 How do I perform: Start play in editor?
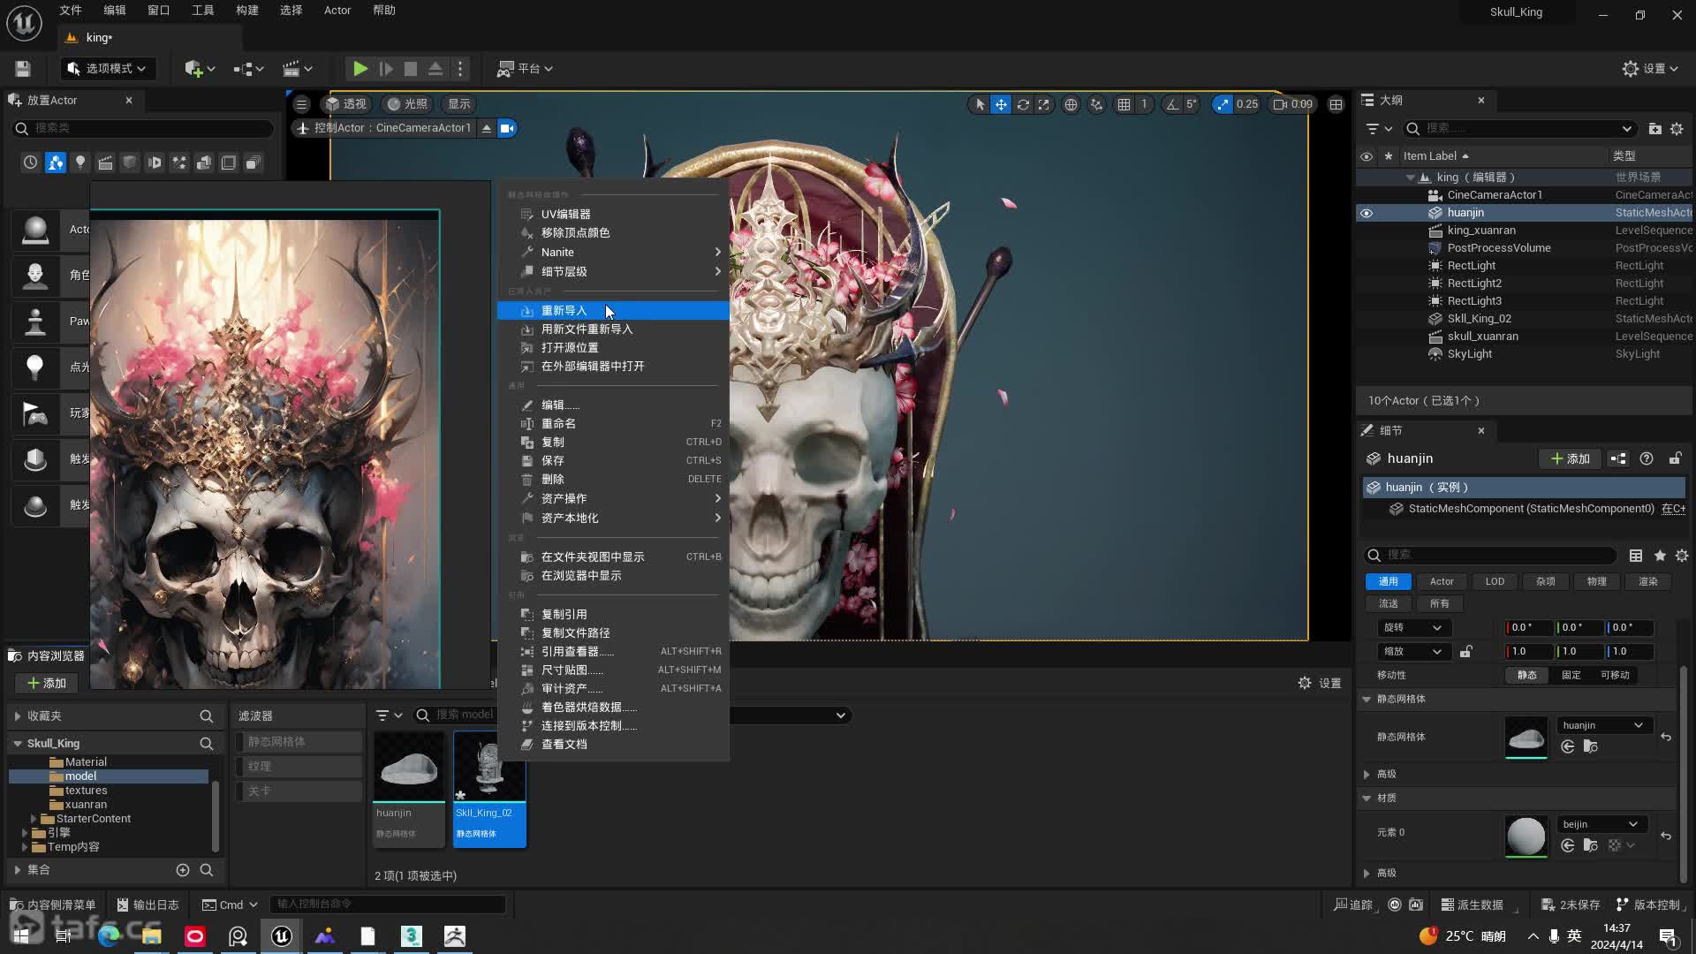pyautogui.click(x=360, y=69)
